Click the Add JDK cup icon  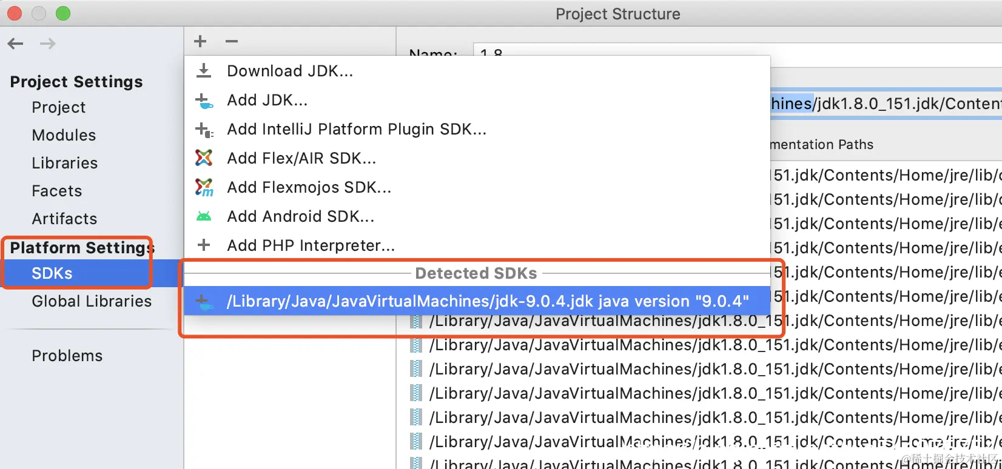204,101
